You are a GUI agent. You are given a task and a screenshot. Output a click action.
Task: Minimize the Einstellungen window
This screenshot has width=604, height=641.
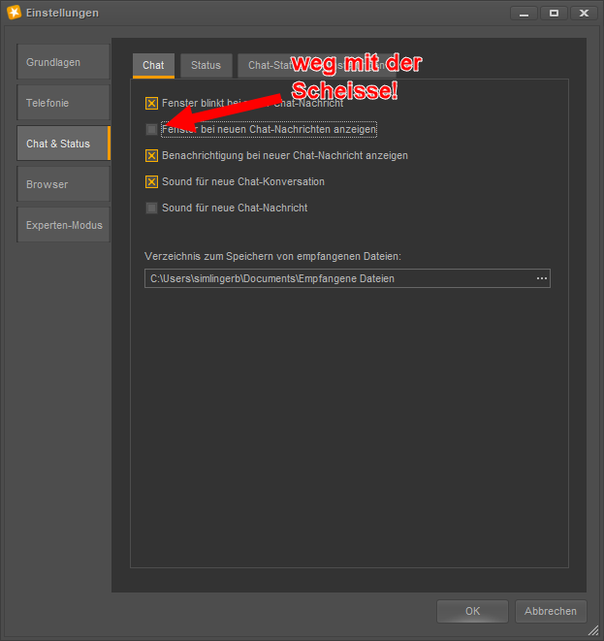click(x=524, y=13)
